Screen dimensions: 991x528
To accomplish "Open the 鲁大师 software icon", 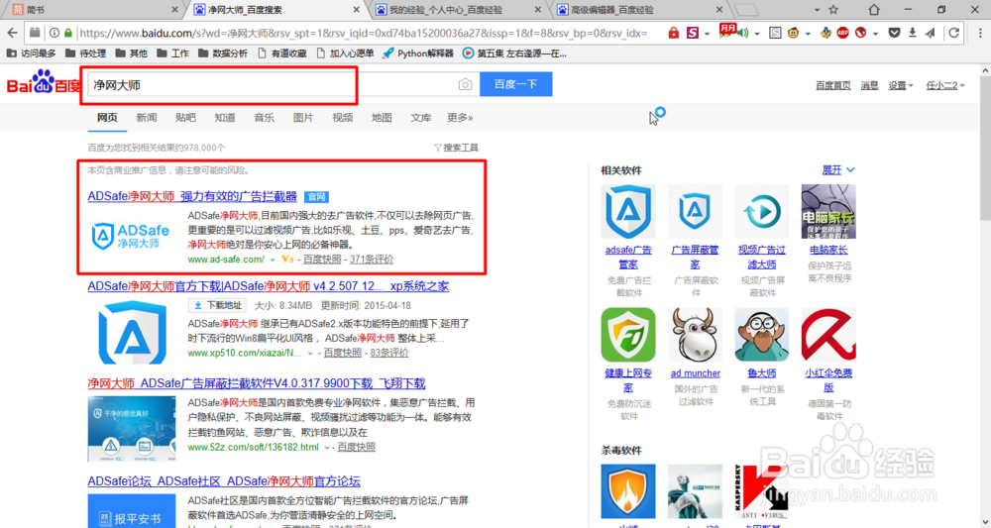I will click(761, 335).
